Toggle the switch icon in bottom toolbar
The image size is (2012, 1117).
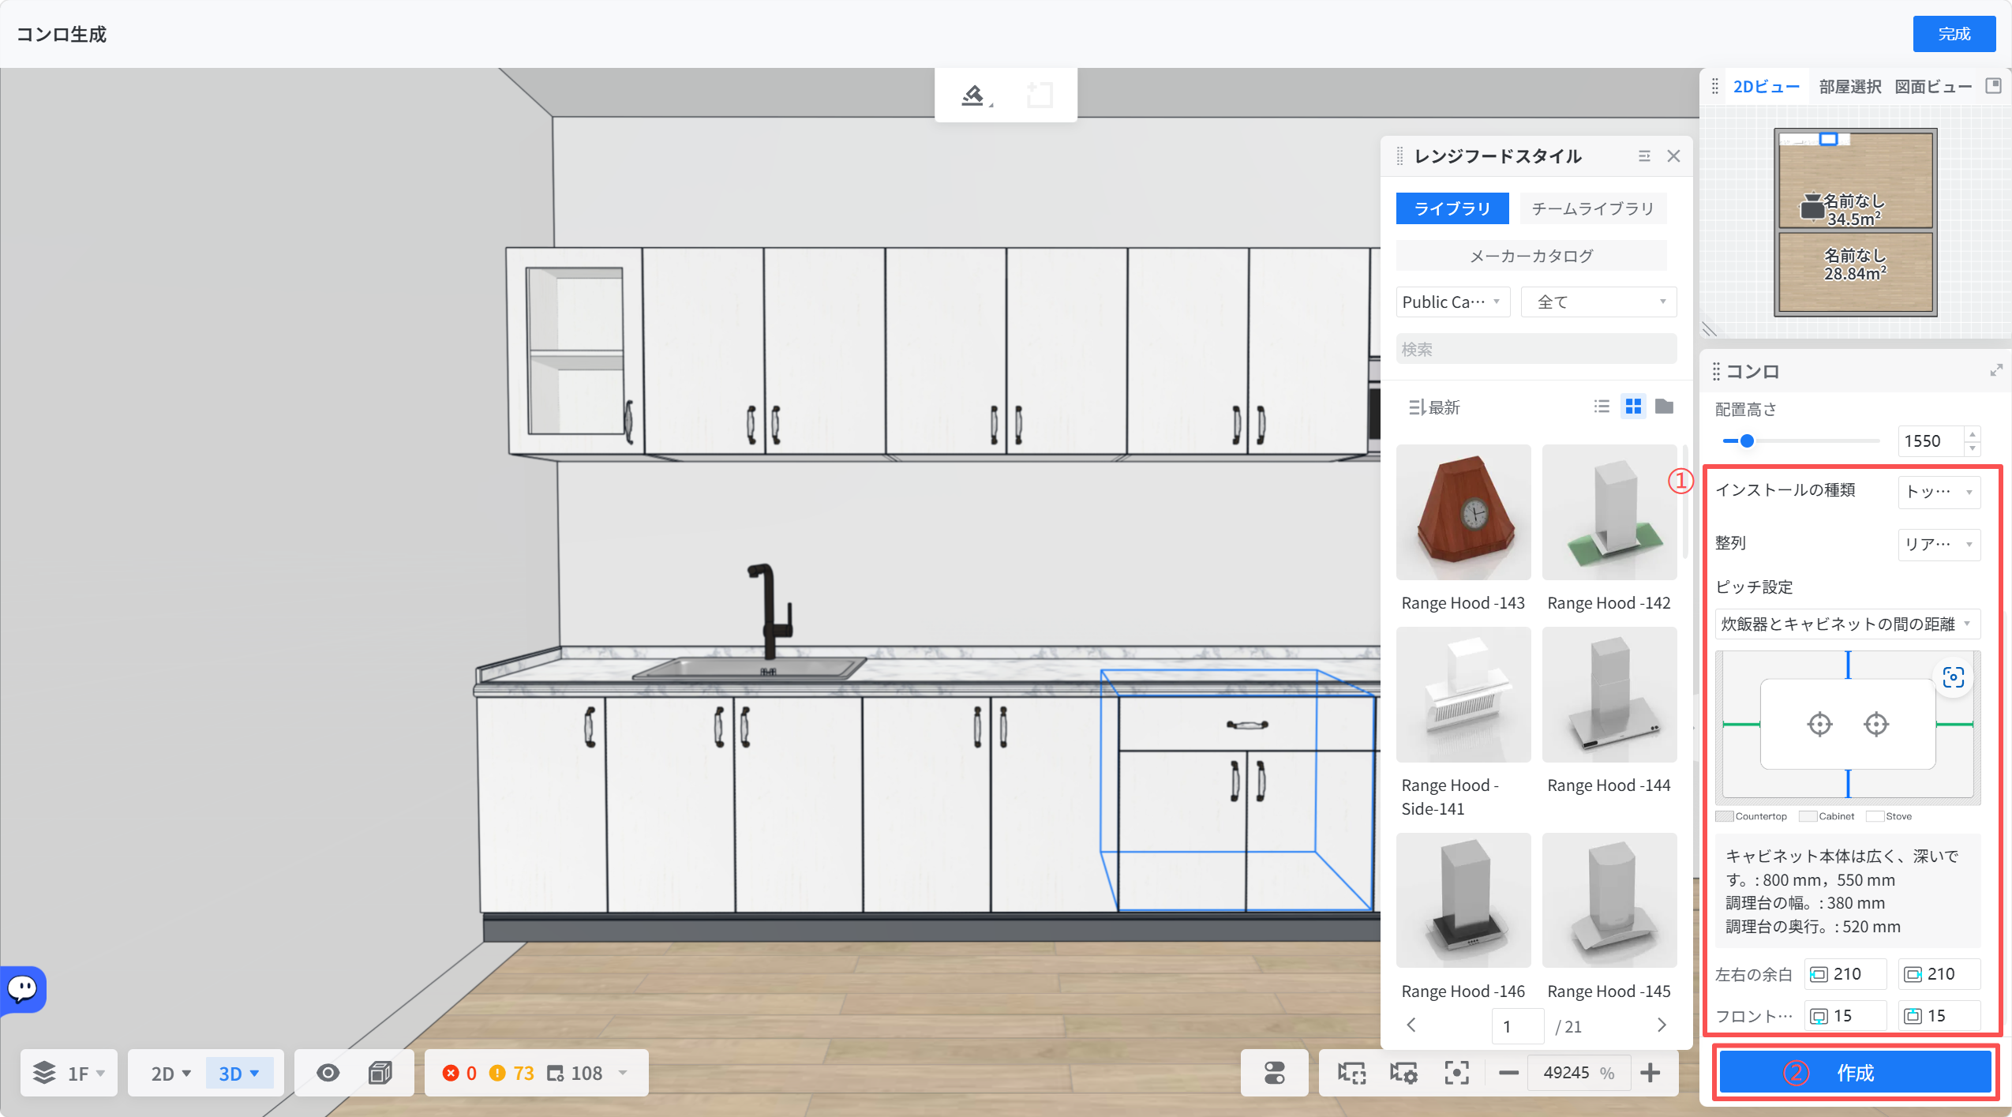(1275, 1072)
